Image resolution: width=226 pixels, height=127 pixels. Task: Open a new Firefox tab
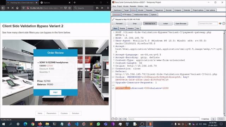(75, 2)
